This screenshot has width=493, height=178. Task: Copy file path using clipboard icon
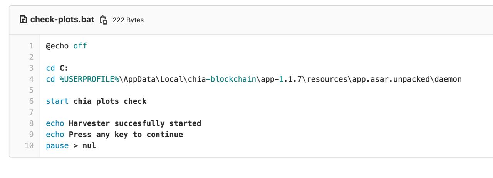coord(103,20)
